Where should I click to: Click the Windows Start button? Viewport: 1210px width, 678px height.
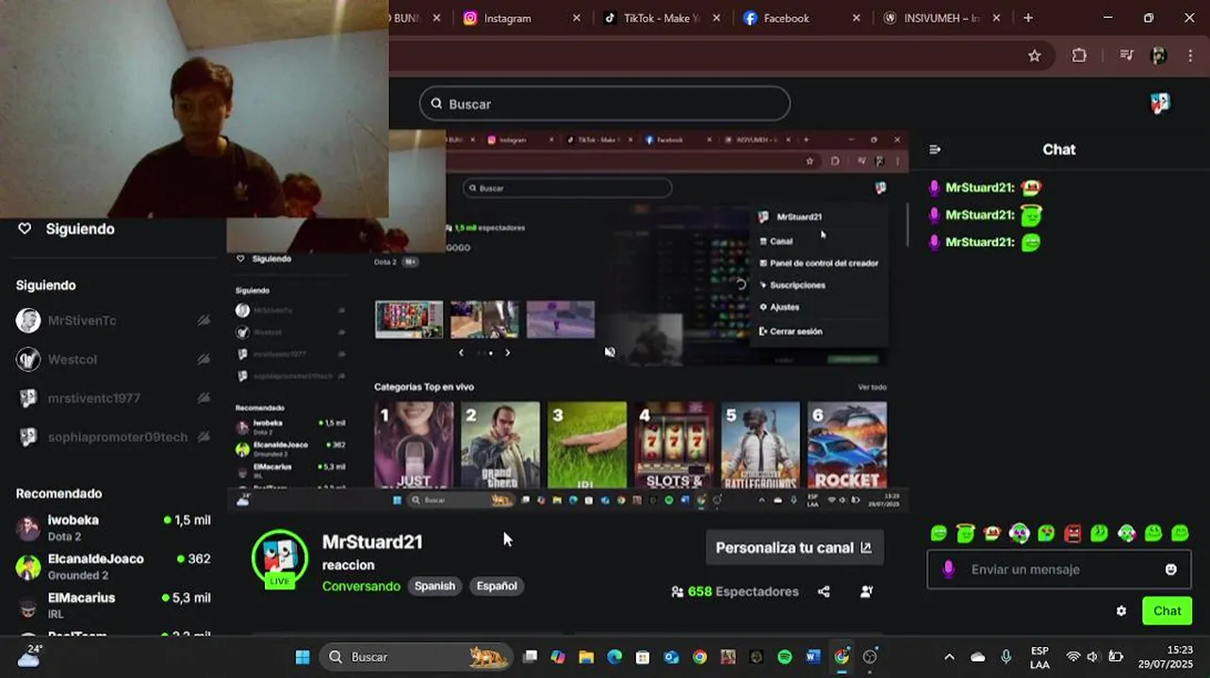[302, 657]
